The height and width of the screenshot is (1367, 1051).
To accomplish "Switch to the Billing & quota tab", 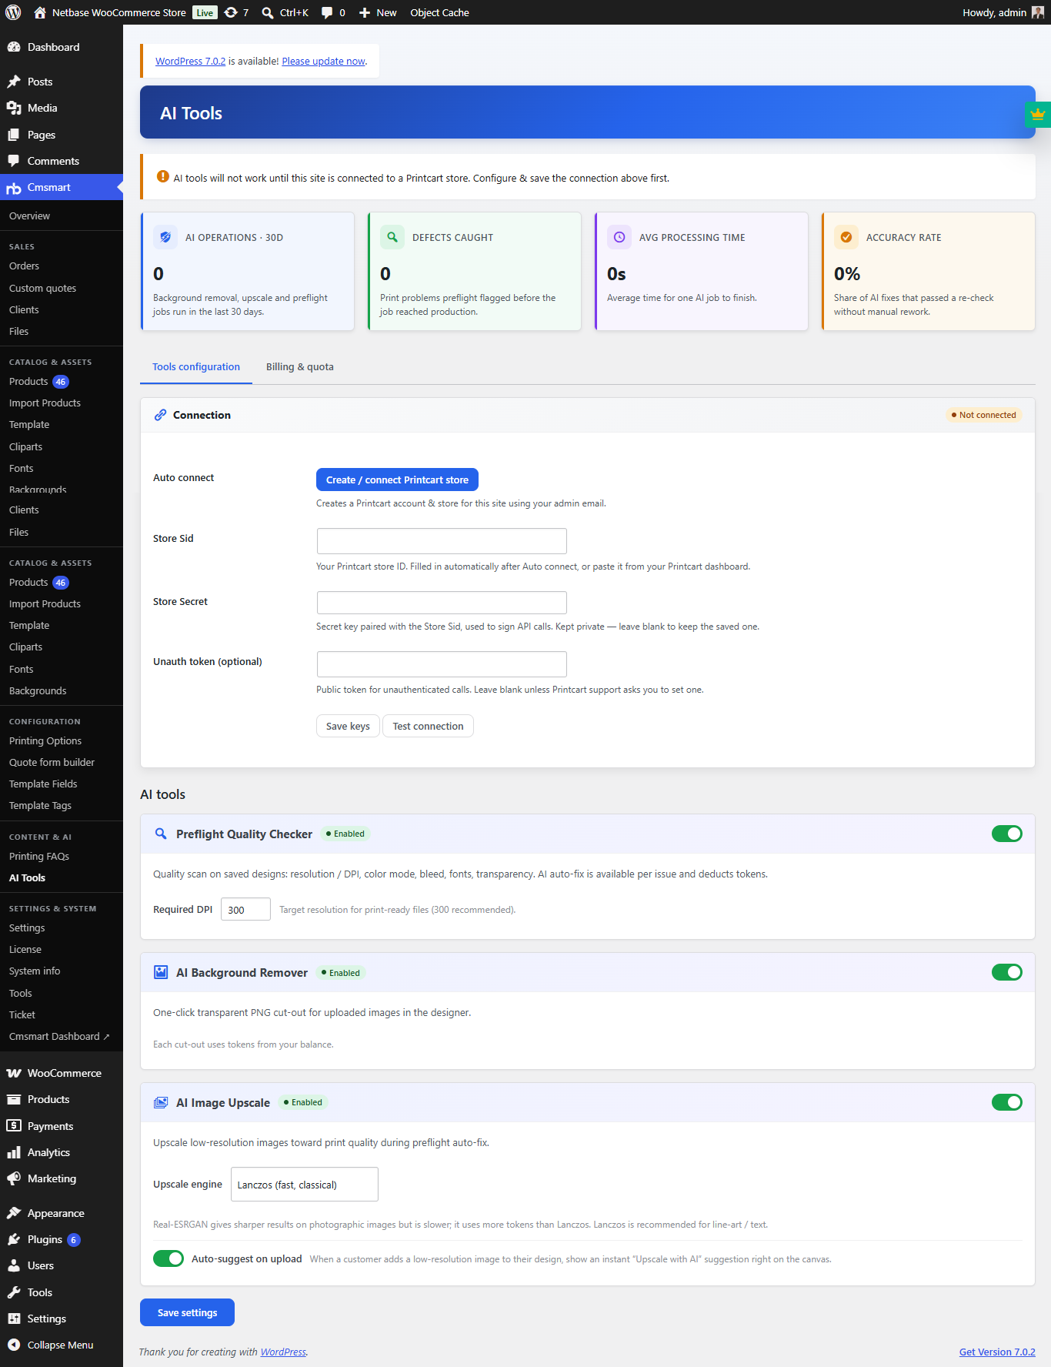I will 300,366.
